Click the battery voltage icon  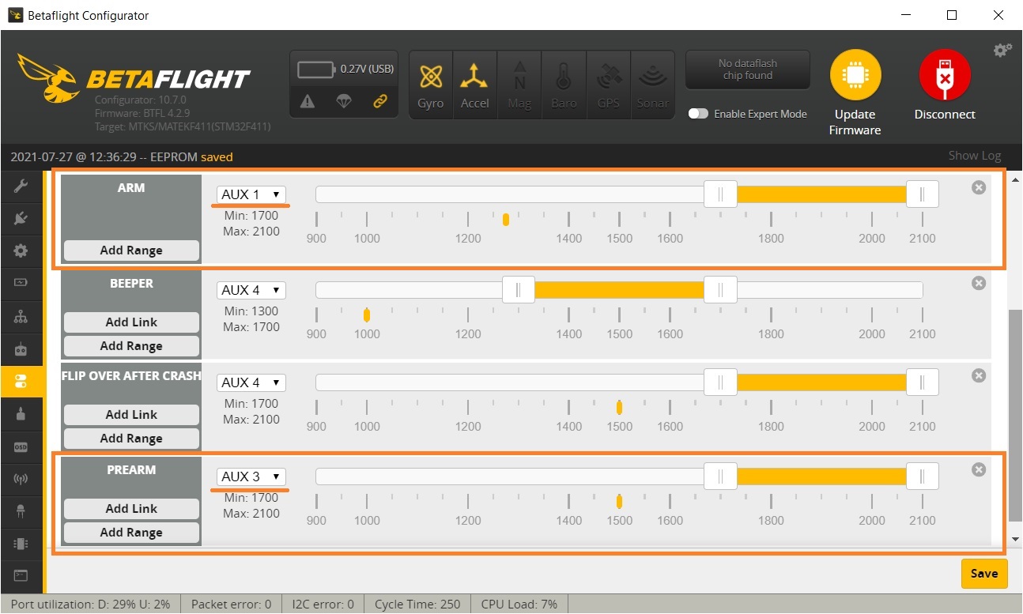[315, 70]
